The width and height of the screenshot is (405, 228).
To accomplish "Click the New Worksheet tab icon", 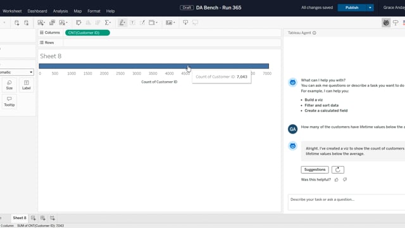I will point(34,218).
